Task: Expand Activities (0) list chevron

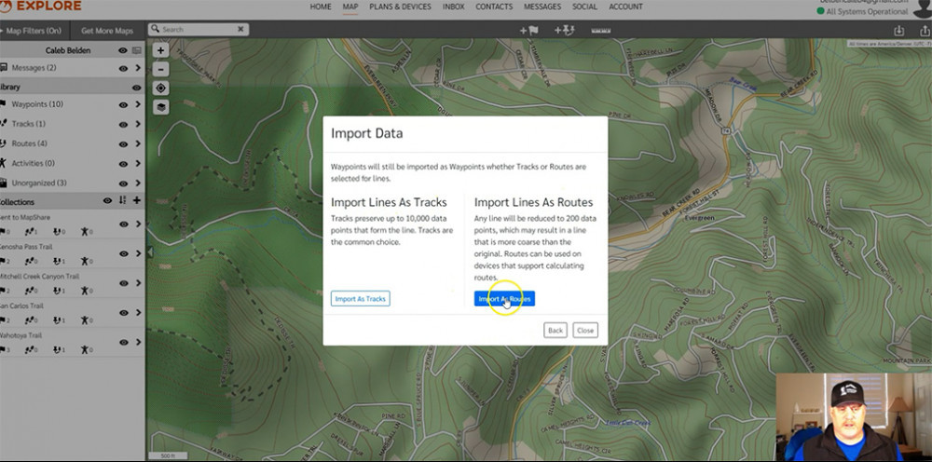Action: [x=138, y=163]
